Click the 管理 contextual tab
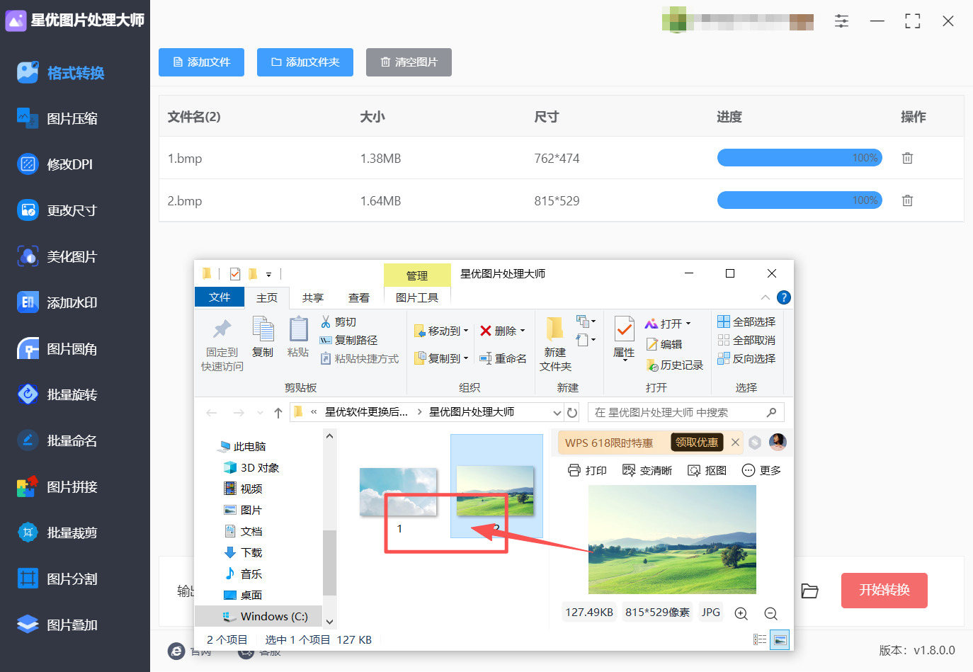This screenshot has width=973, height=672. pyautogui.click(x=417, y=275)
